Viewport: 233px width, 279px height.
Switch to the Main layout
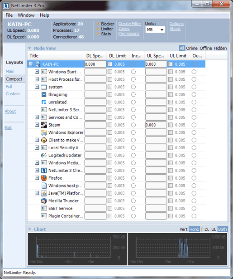pos(10,71)
